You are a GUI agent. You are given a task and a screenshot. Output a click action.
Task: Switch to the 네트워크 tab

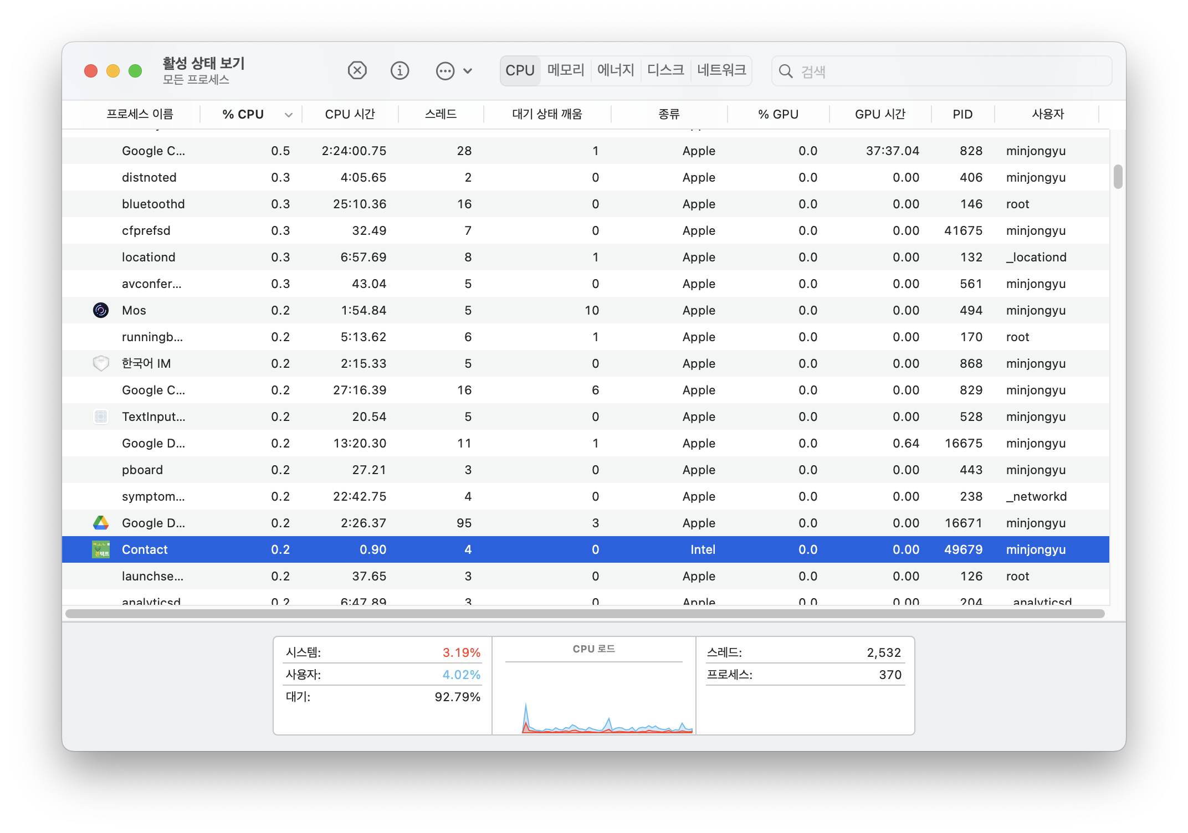pos(721,70)
